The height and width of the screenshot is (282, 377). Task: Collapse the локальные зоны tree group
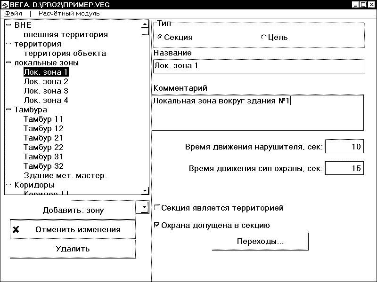[x=8, y=63]
